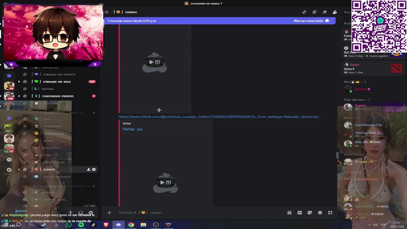Open the spam-stream channel
The width and height of the screenshot is (407, 229).
(59, 162)
